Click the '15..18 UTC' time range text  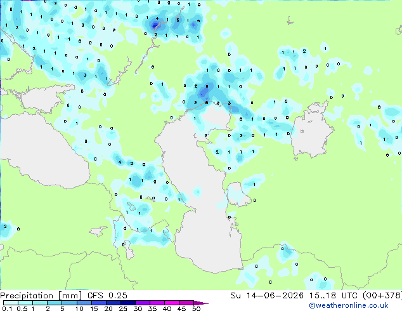point(334,296)
